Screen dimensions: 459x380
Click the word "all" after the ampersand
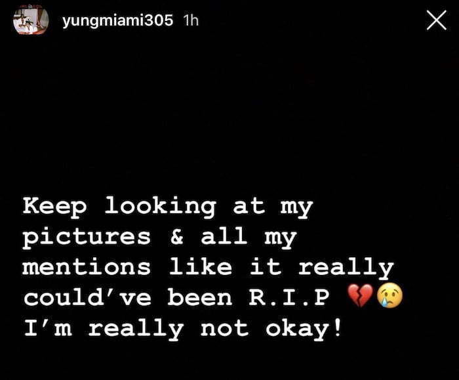pos(224,236)
